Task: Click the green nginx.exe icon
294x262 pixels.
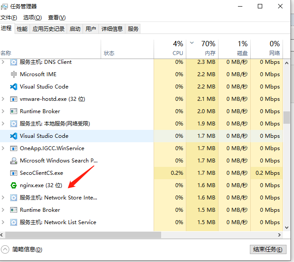Action: click(14, 185)
